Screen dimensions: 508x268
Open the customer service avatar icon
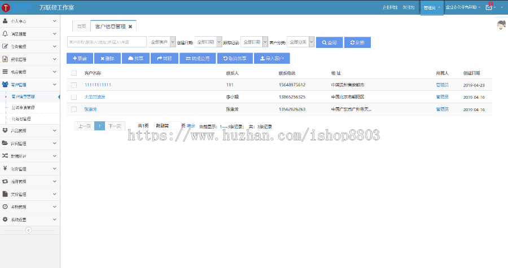(x=501, y=24)
